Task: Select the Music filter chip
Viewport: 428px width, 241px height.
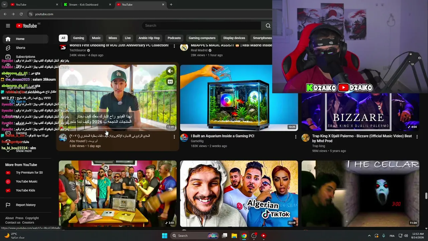Action: (x=96, y=38)
